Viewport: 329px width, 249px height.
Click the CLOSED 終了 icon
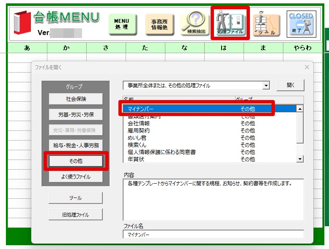click(x=302, y=24)
